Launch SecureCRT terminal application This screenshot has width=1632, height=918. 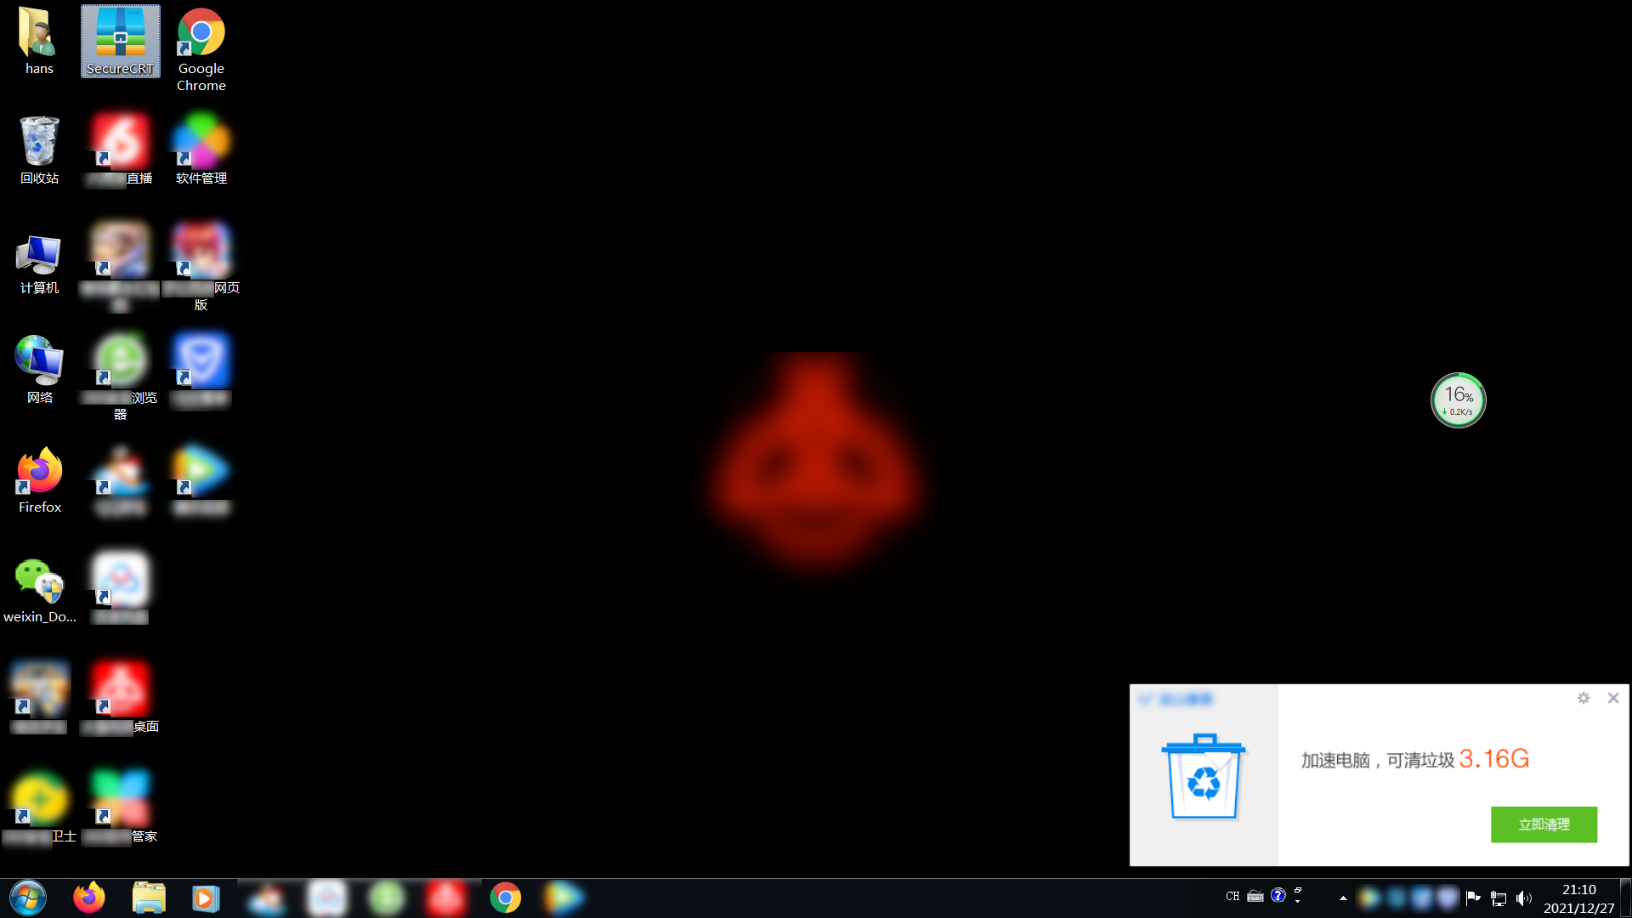120,39
